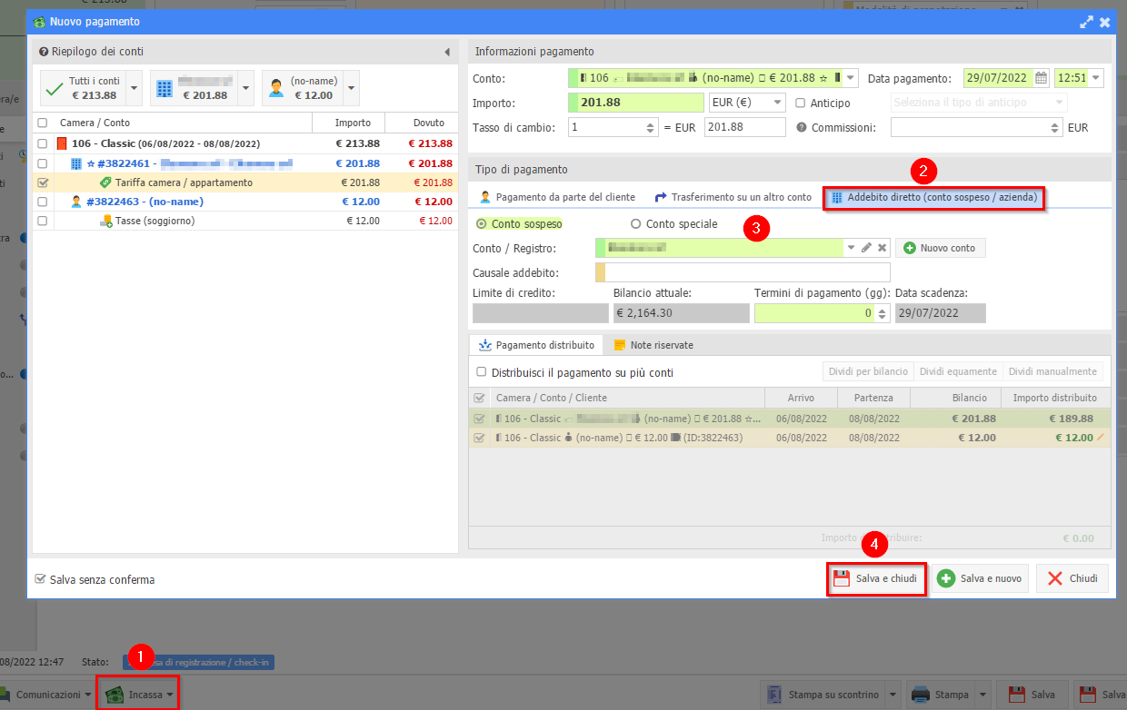1127x710 pixels.
Task: Click the green tag icon of Tariffa camera
Action: coord(105,182)
